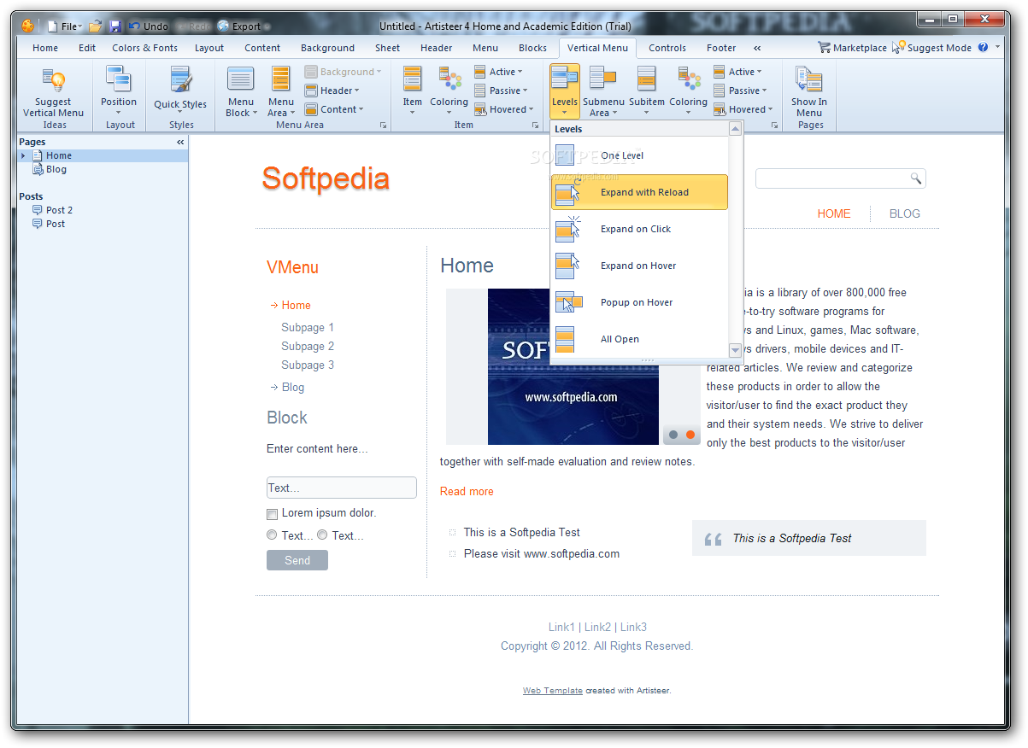Open the Background ribbon tab

pyautogui.click(x=327, y=48)
